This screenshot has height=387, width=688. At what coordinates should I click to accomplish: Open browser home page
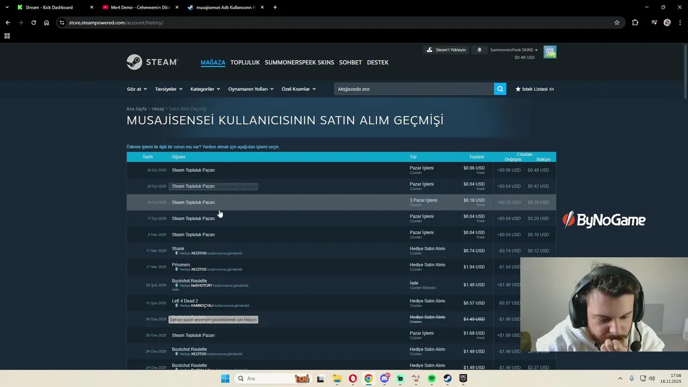[46, 23]
